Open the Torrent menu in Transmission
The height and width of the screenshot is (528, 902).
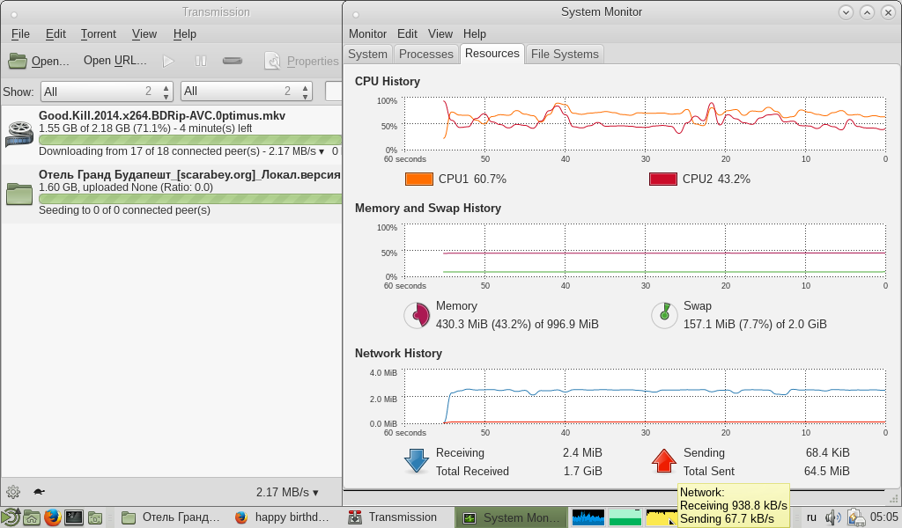pyautogui.click(x=98, y=33)
